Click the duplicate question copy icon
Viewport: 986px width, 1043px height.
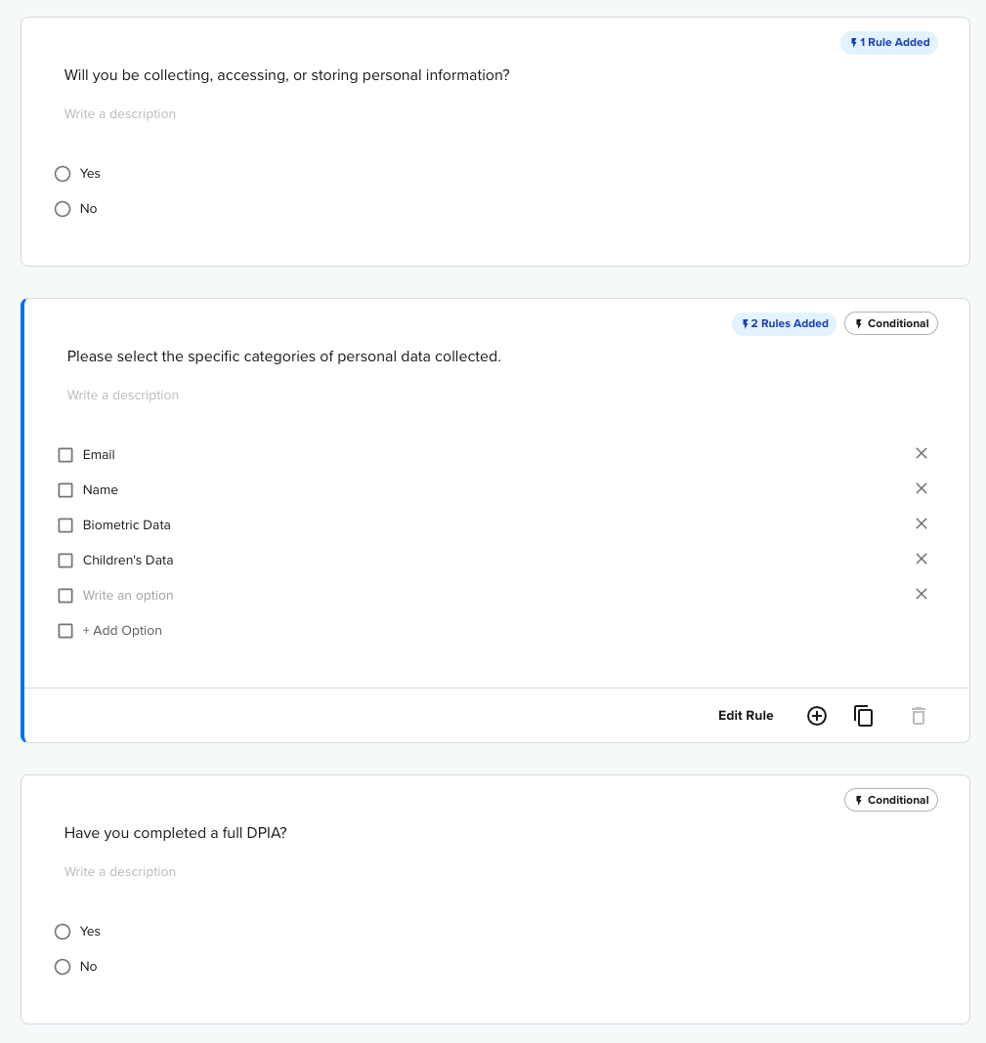point(863,716)
